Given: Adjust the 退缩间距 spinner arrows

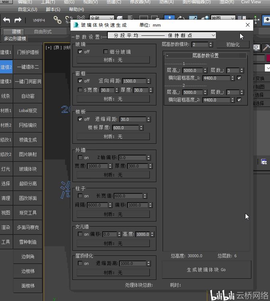Looking at the screenshot, I should click(x=148, y=119).
